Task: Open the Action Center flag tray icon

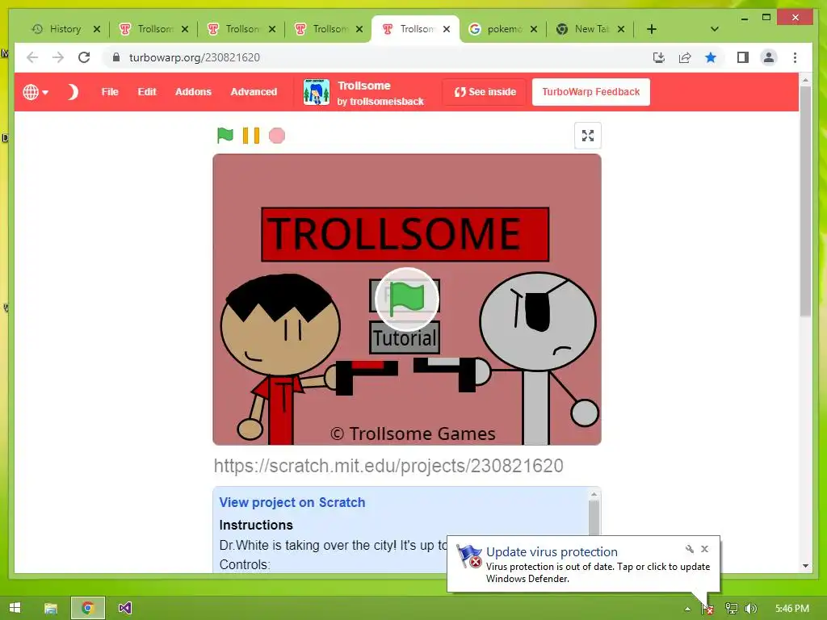Action: [707, 609]
